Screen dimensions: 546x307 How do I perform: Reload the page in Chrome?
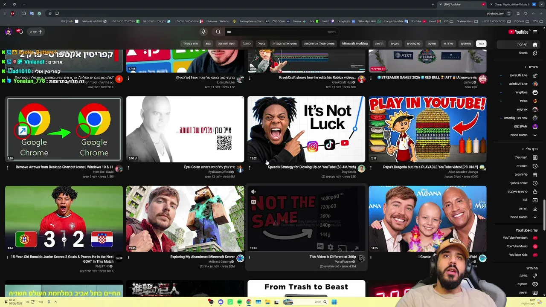526,13
